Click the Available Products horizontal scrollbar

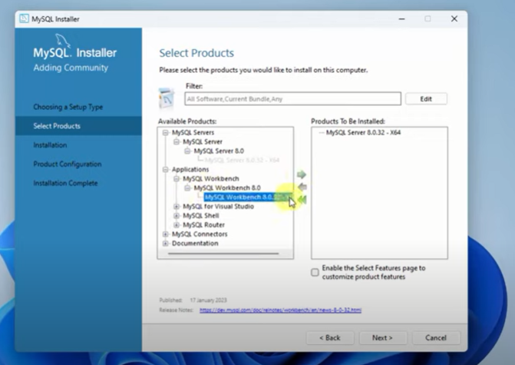point(223,254)
